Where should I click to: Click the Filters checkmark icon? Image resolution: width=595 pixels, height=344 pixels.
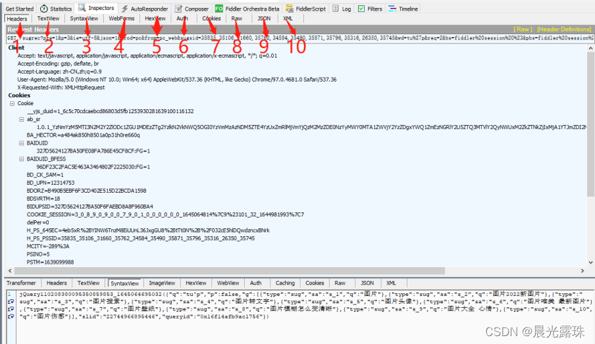pos(361,9)
